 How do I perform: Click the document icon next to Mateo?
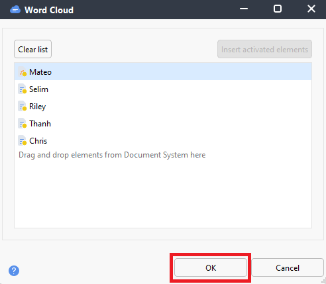(23, 72)
